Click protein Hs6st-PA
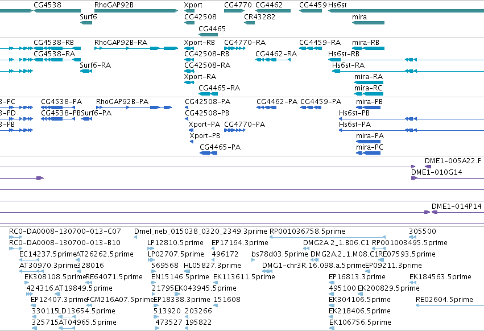 pyautogui.click(x=355, y=125)
